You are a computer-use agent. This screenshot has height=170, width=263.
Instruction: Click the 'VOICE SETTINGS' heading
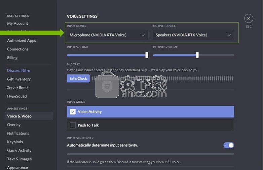coord(82,16)
